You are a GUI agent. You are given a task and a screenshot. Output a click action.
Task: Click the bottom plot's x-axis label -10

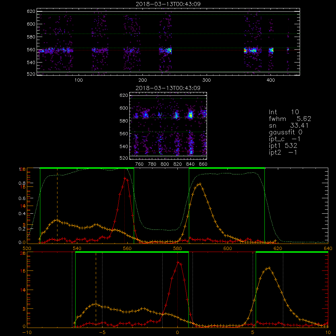pos(27,332)
